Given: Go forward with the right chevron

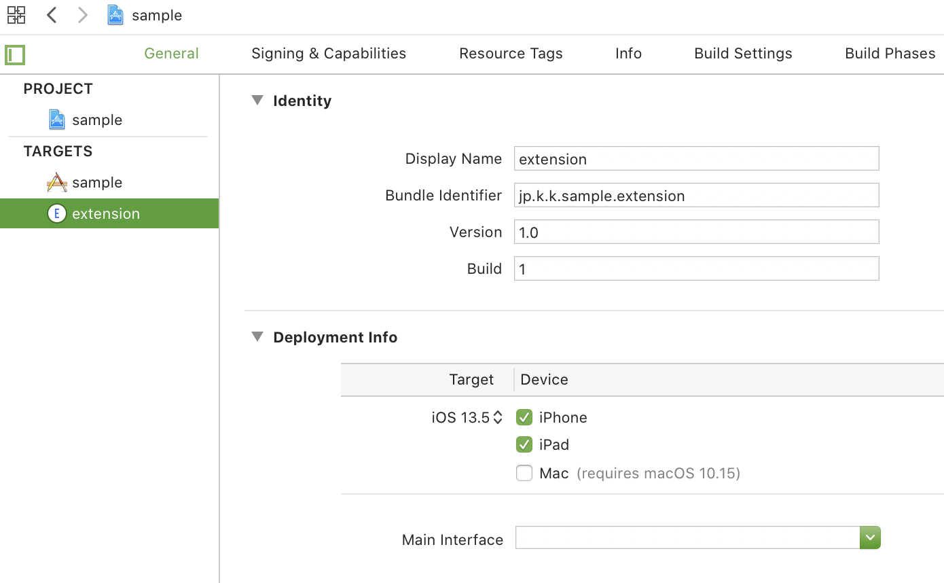Looking at the screenshot, I should pos(83,15).
